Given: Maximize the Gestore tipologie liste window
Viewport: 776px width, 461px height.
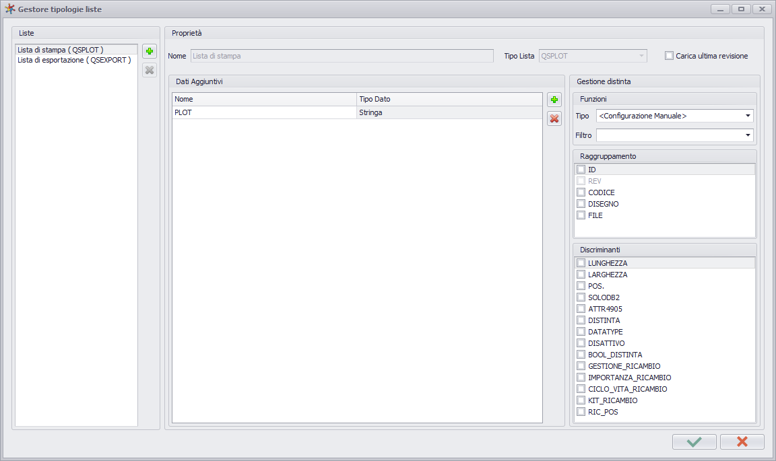Looking at the screenshot, I should pyautogui.click(x=741, y=9).
